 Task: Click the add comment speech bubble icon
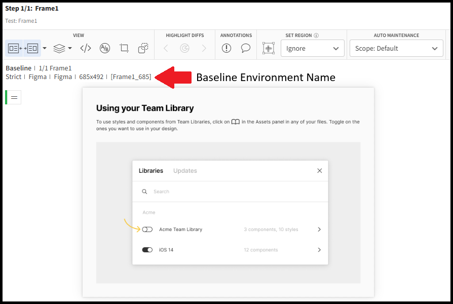[246, 48]
